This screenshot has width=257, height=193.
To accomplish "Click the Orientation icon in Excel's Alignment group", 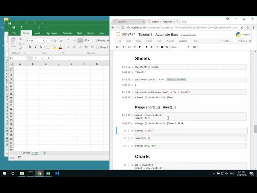I will (86, 40).
